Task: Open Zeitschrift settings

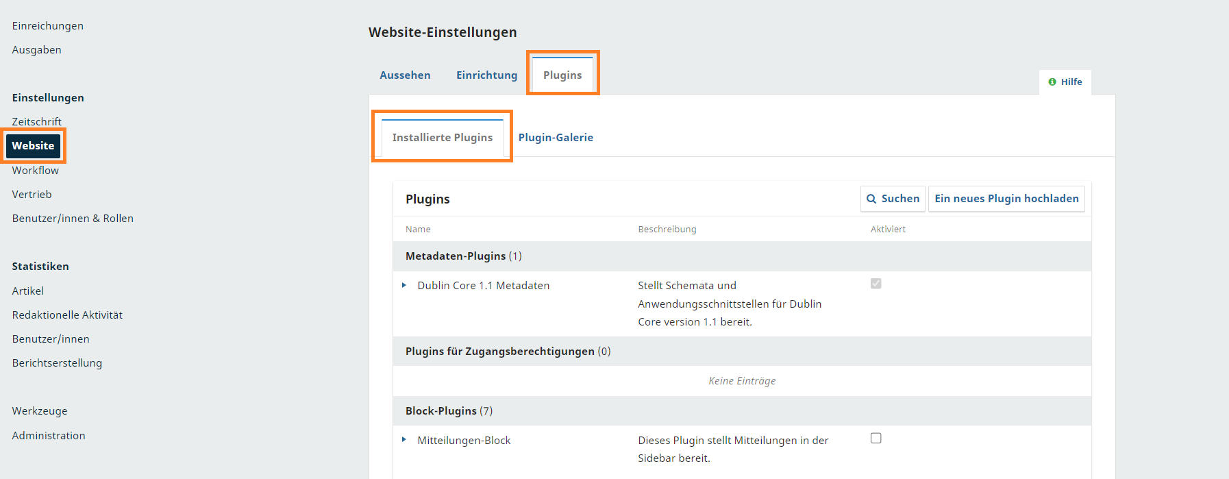Action: (x=36, y=122)
